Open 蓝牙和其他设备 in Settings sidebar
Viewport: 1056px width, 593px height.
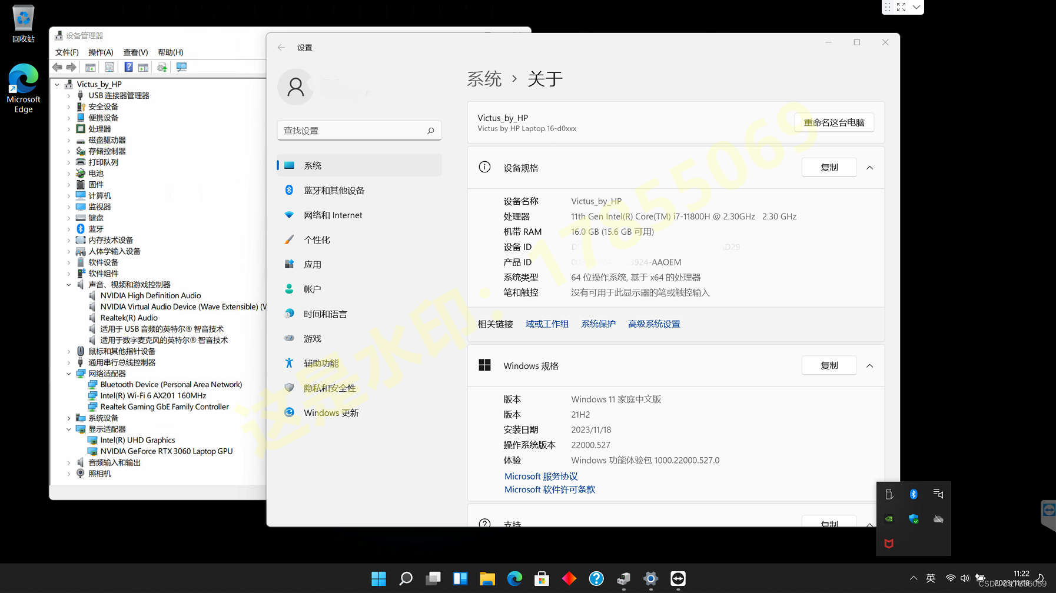359,190
